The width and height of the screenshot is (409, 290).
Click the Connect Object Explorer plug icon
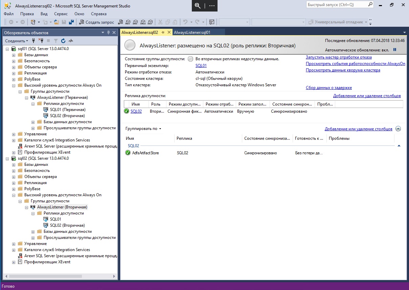33,41
